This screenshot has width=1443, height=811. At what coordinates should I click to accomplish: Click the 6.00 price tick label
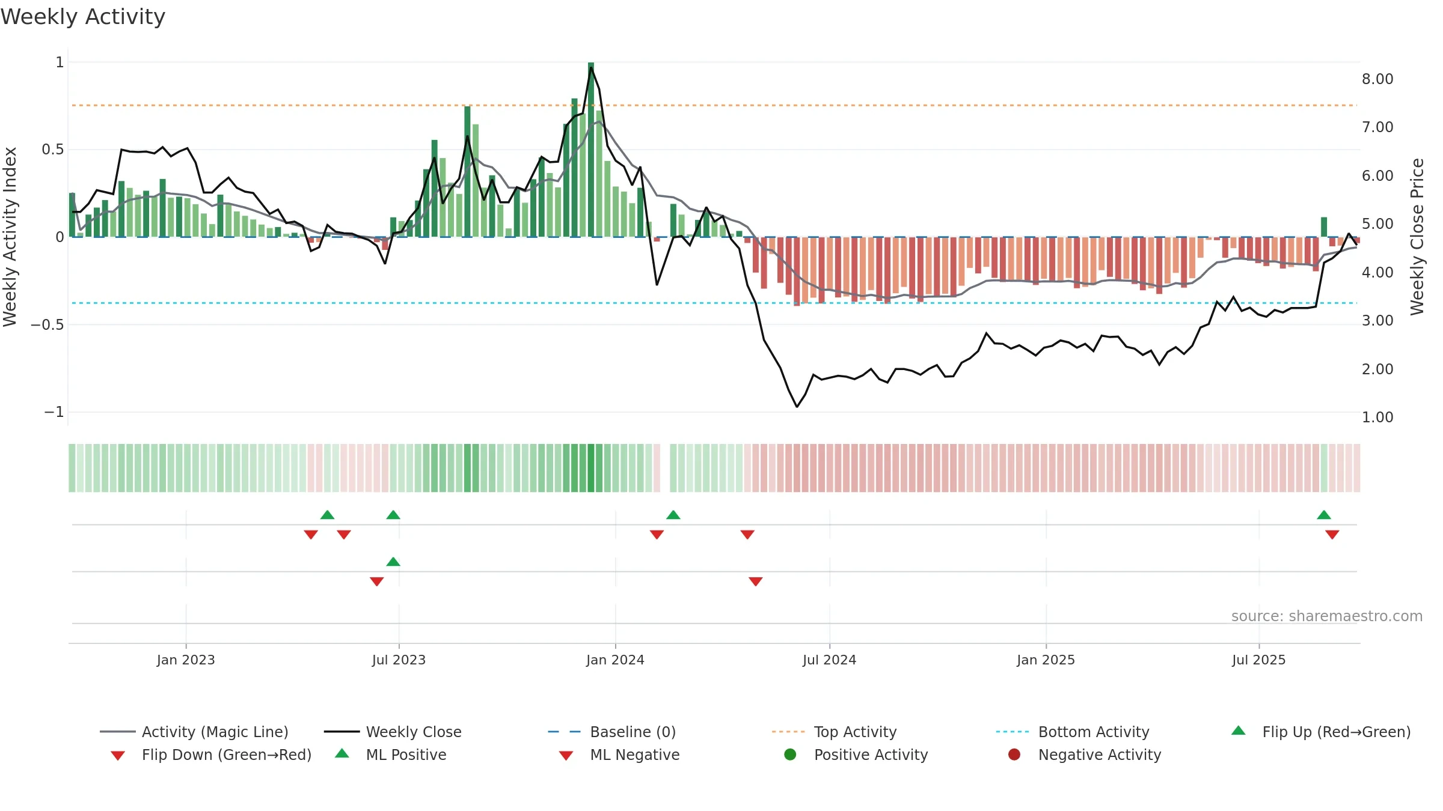tap(1377, 175)
